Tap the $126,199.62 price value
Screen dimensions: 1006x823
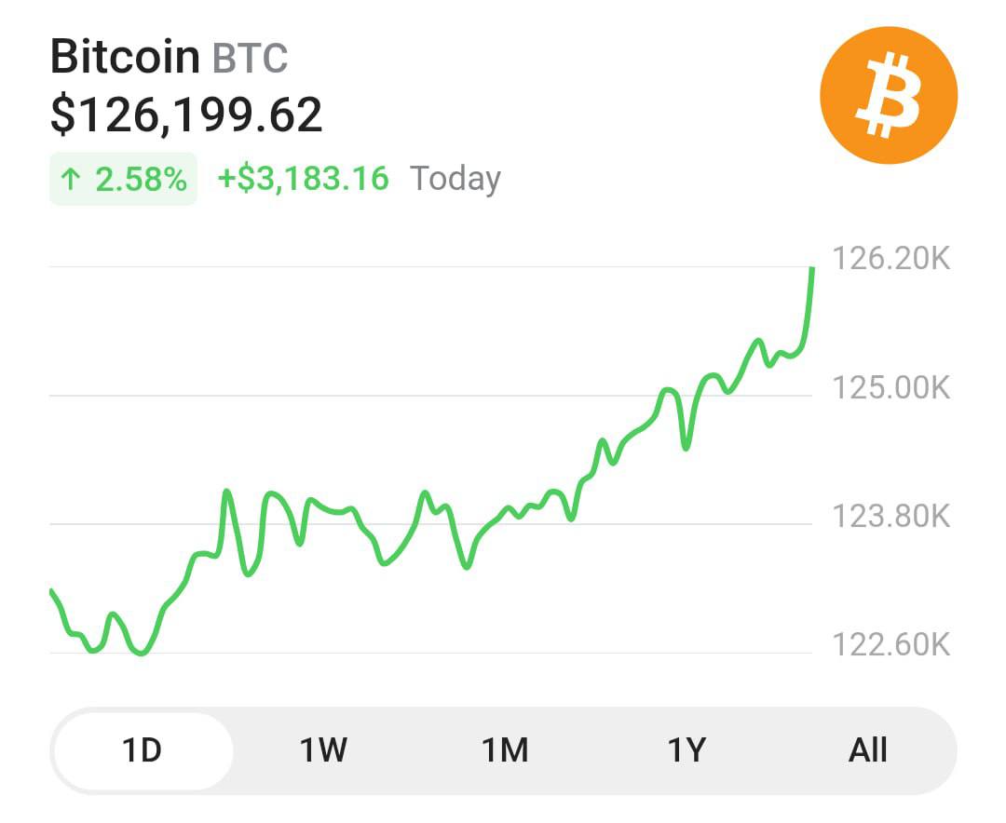[186, 115]
